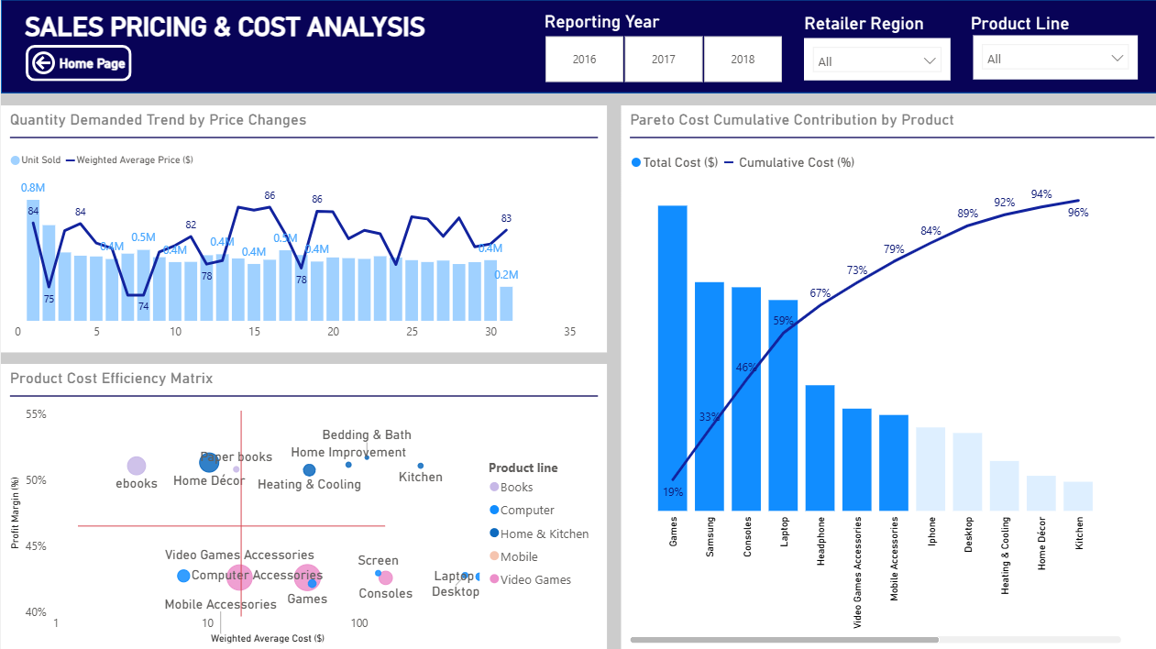Click the Home Page back arrow icon
1156x649 pixels.
point(43,63)
